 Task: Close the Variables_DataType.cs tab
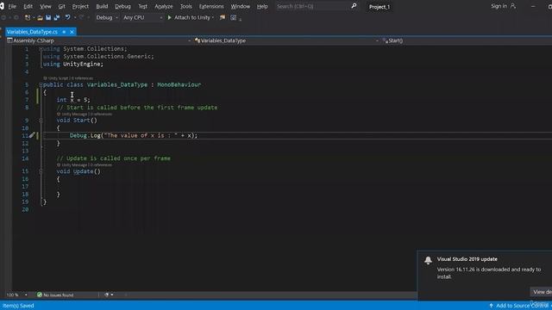(x=72, y=32)
